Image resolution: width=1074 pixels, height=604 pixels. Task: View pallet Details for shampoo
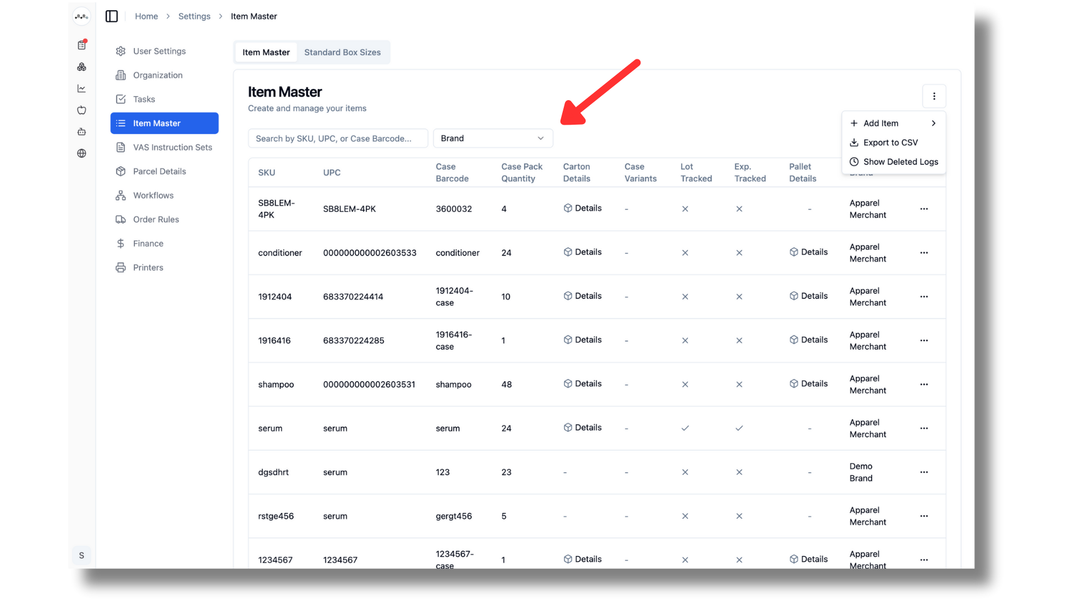tap(808, 384)
